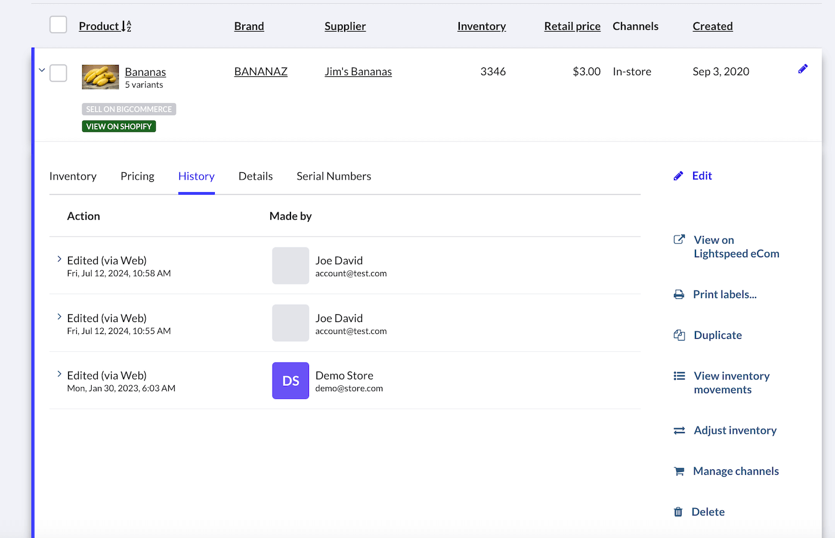Click the Adjust inventory arrows icon

click(679, 431)
